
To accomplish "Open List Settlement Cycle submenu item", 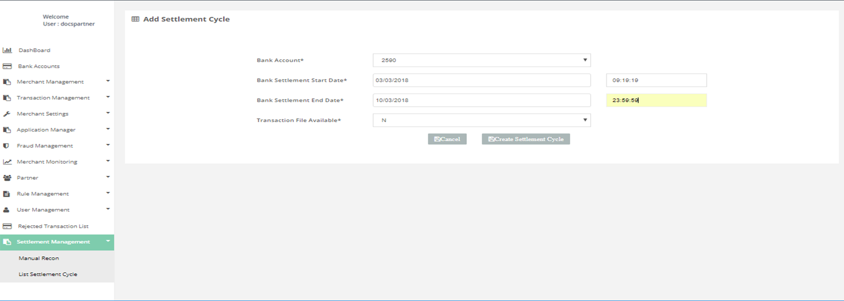I will point(48,274).
